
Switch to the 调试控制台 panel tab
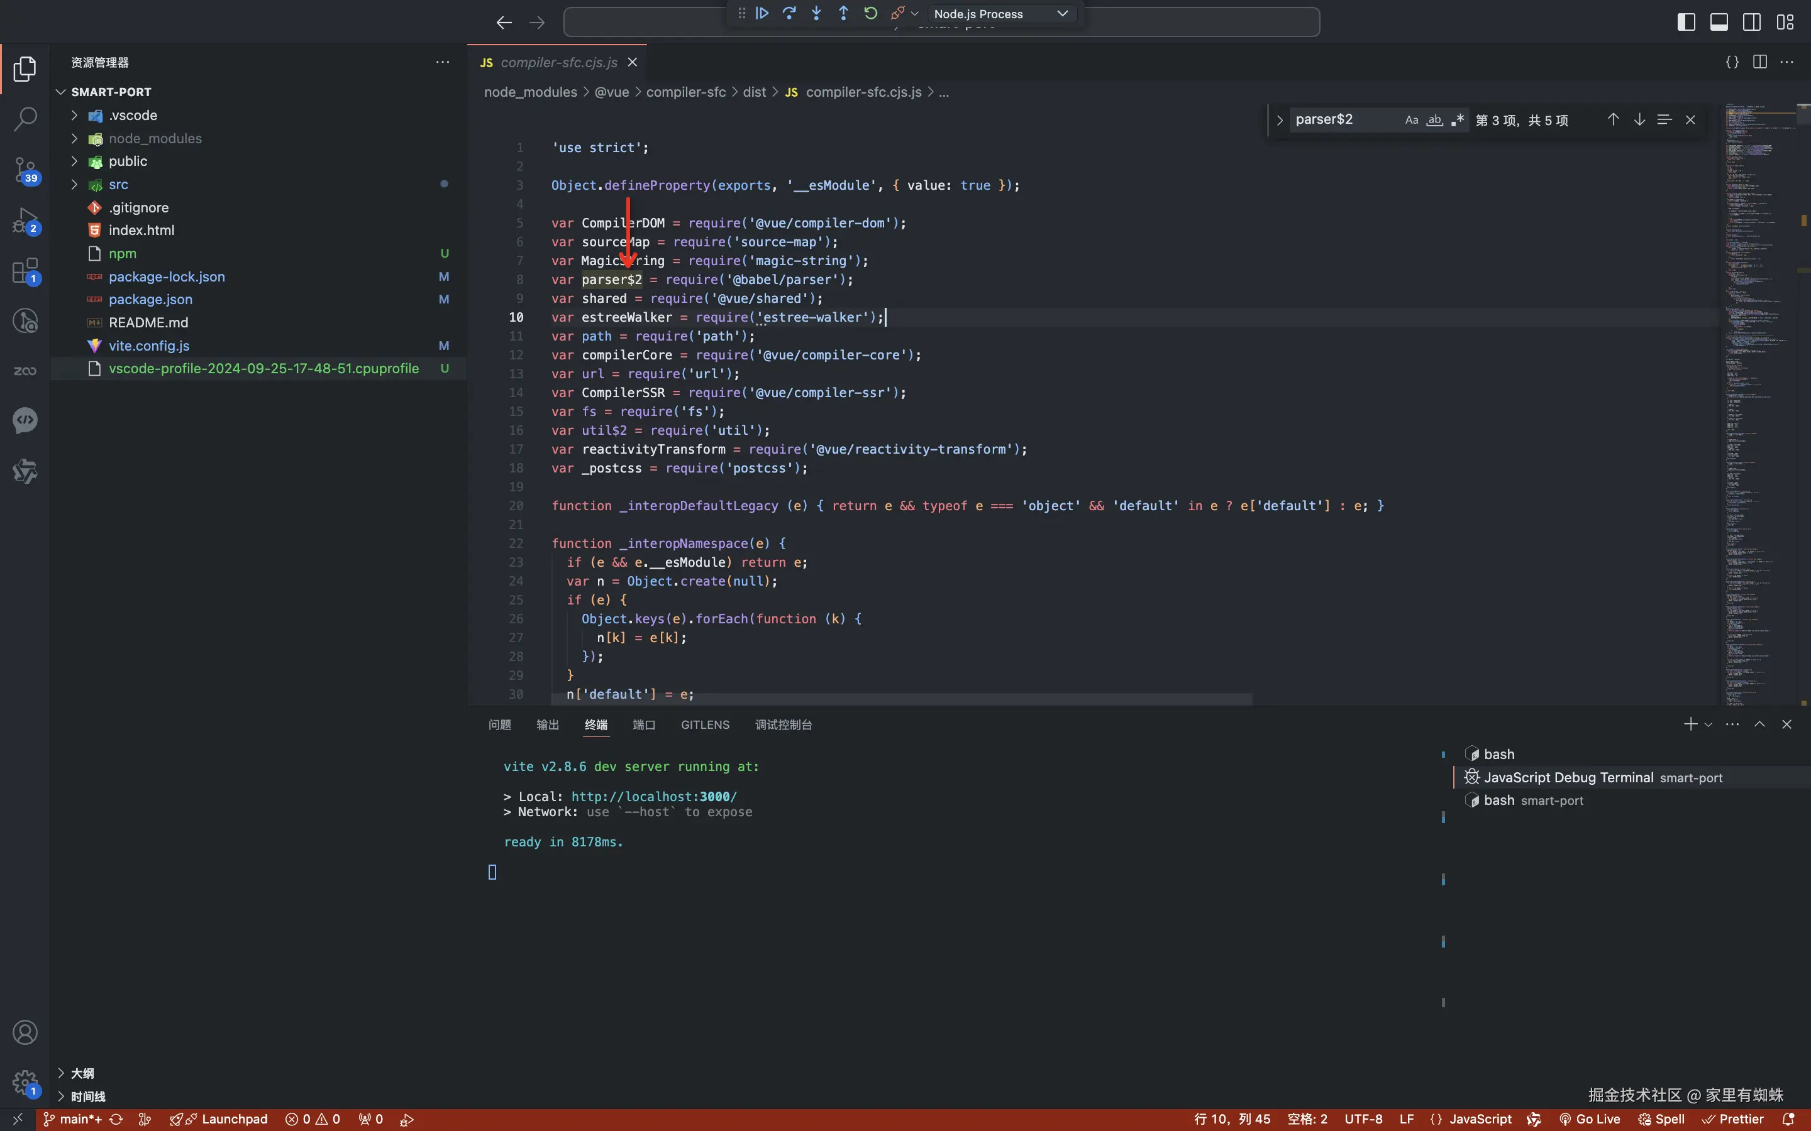click(x=783, y=725)
